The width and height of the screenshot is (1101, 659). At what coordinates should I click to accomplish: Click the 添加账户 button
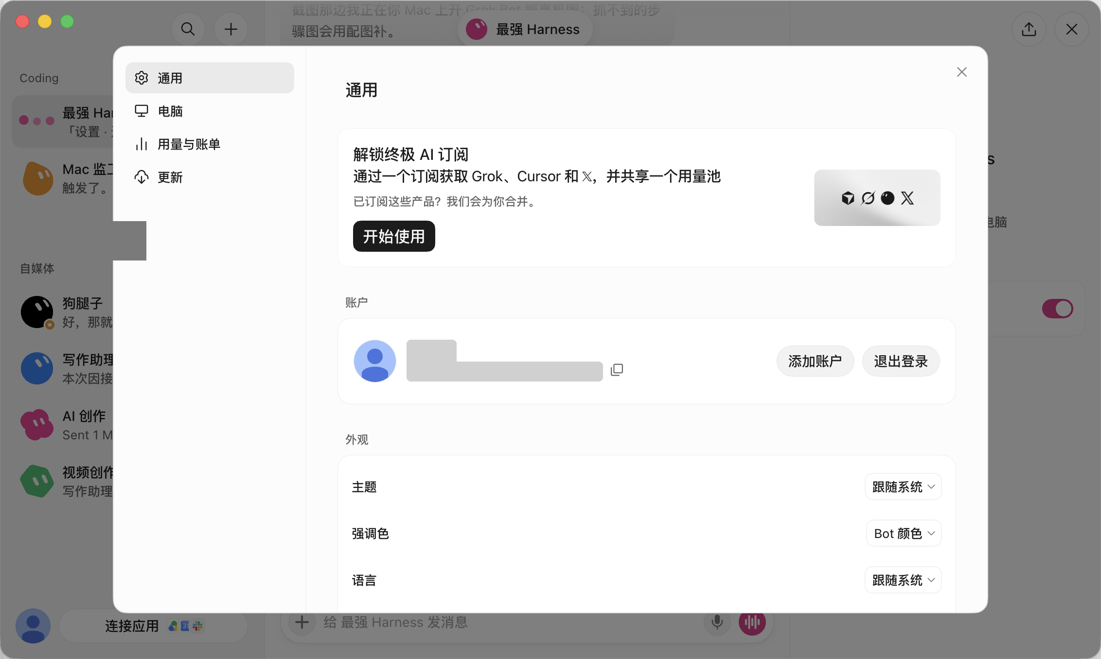tap(815, 361)
